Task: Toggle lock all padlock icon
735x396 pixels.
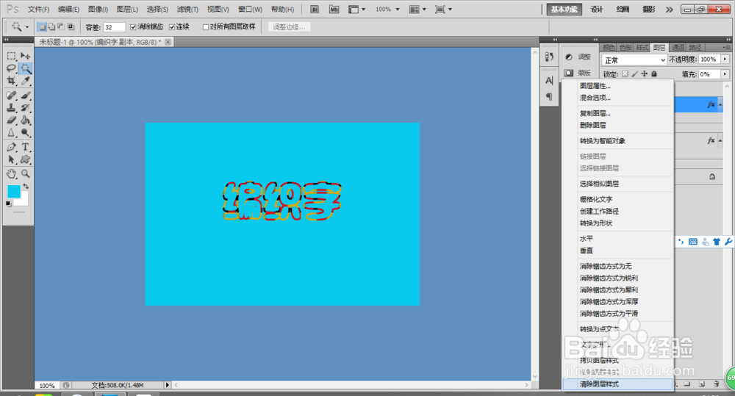Action: [x=654, y=74]
